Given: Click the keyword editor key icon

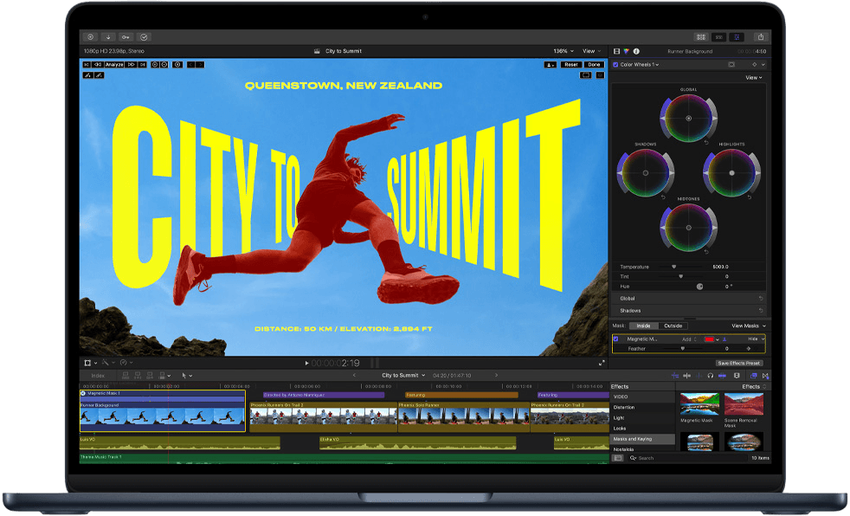Looking at the screenshot, I should pos(126,37).
